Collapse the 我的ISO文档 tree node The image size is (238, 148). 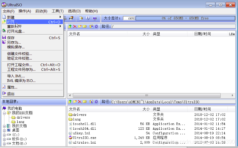tap(4, 113)
